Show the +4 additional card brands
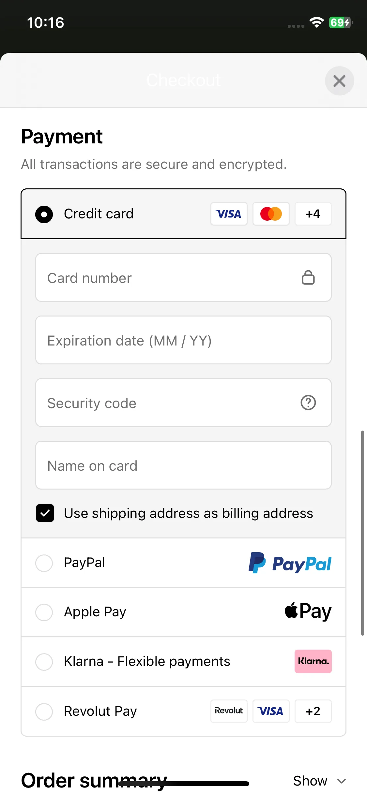Viewport: 367px width, 794px height. (x=313, y=214)
